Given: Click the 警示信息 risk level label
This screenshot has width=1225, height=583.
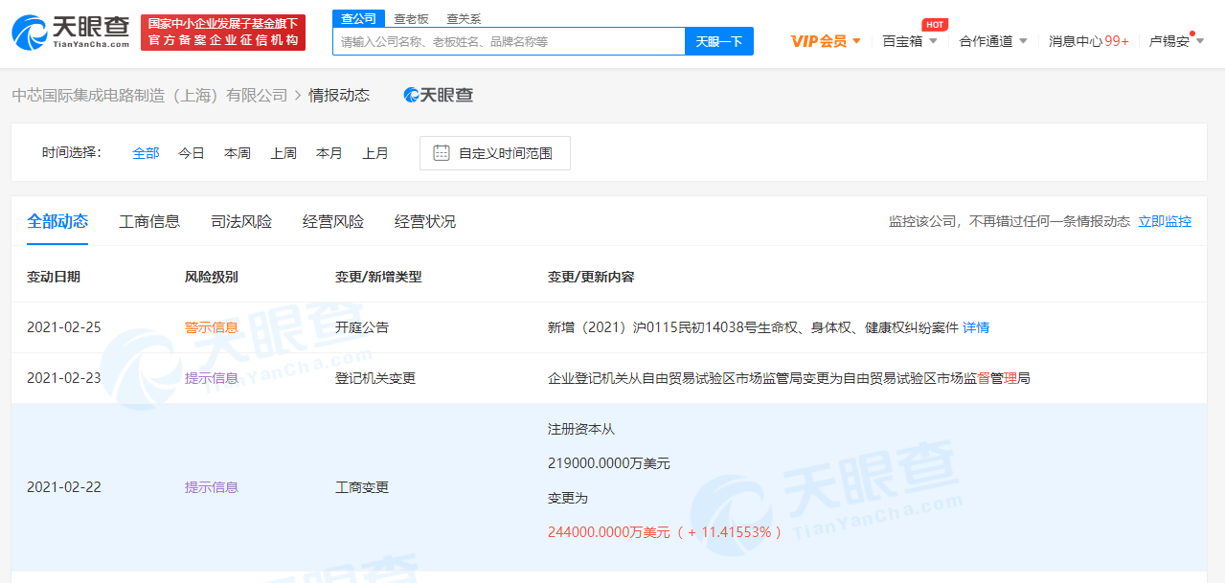Looking at the screenshot, I should (x=212, y=327).
